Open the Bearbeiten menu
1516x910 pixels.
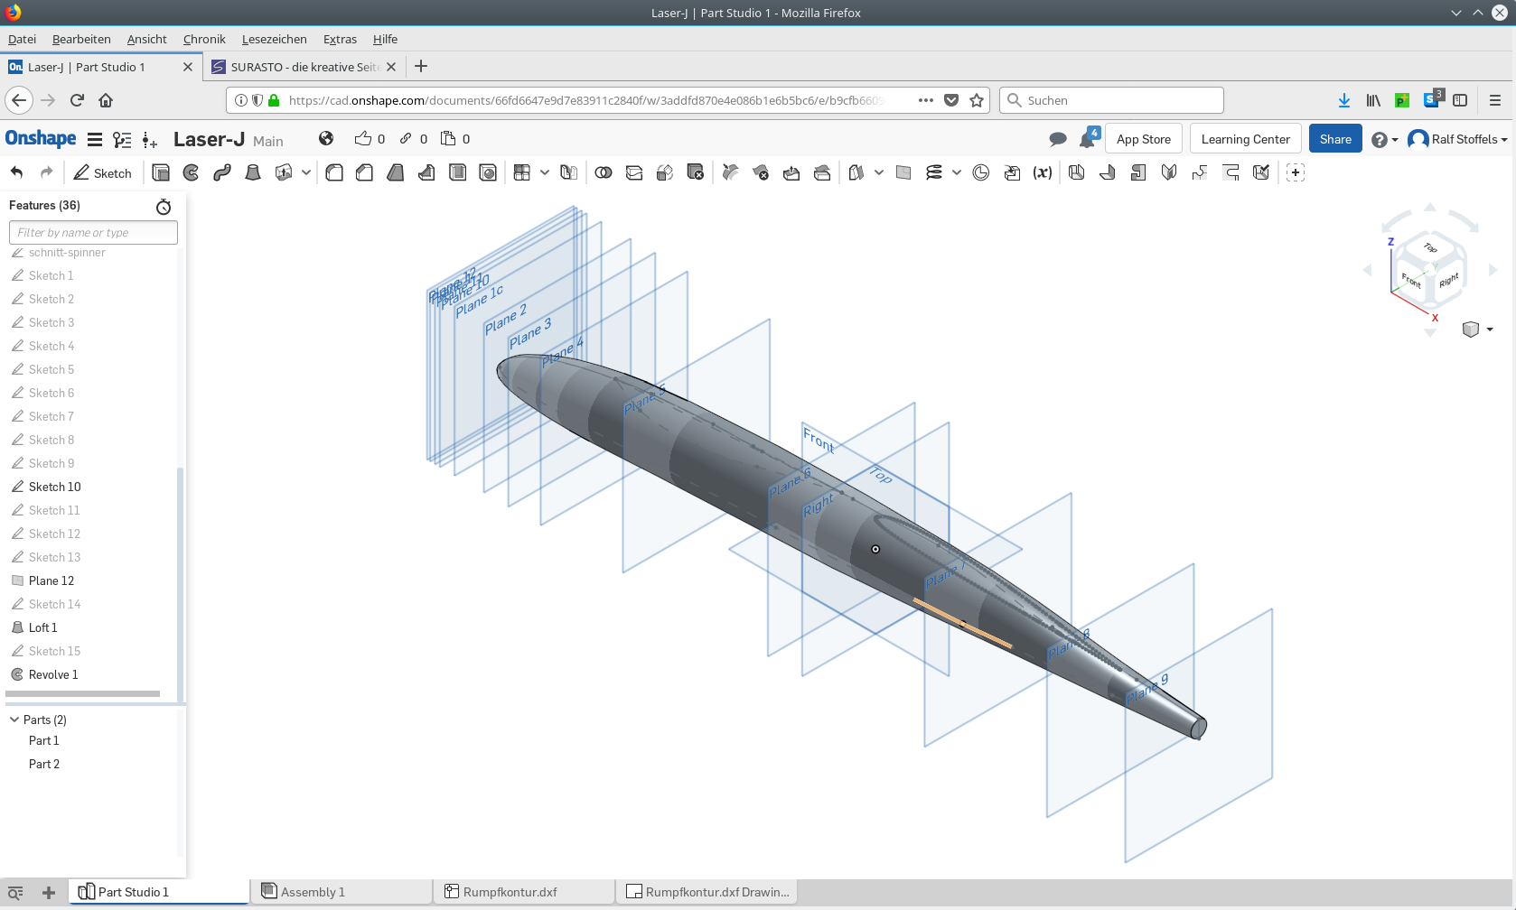pos(81,39)
